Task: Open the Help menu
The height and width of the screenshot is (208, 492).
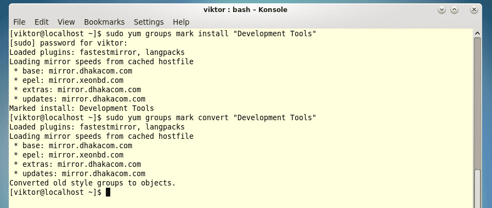Action: click(181, 22)
